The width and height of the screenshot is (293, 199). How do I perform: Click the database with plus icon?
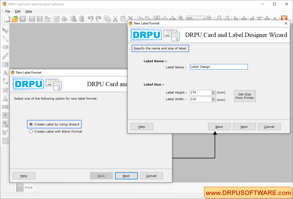point(74,19)
